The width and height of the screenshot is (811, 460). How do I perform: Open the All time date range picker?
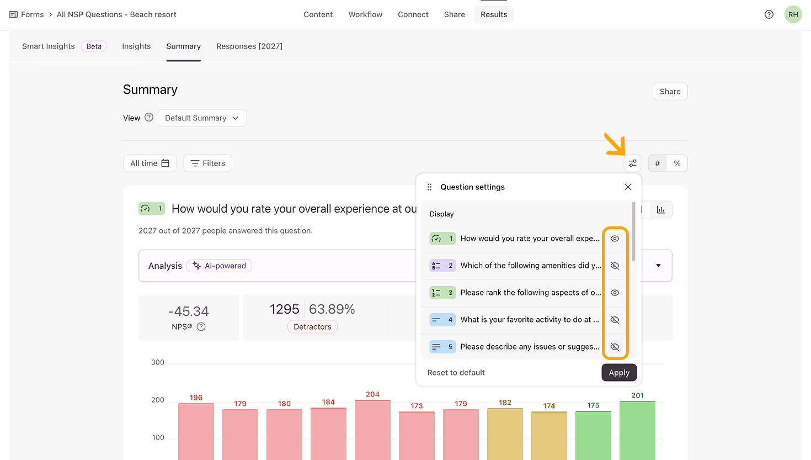pyautogui.click(x=150, y=163)
